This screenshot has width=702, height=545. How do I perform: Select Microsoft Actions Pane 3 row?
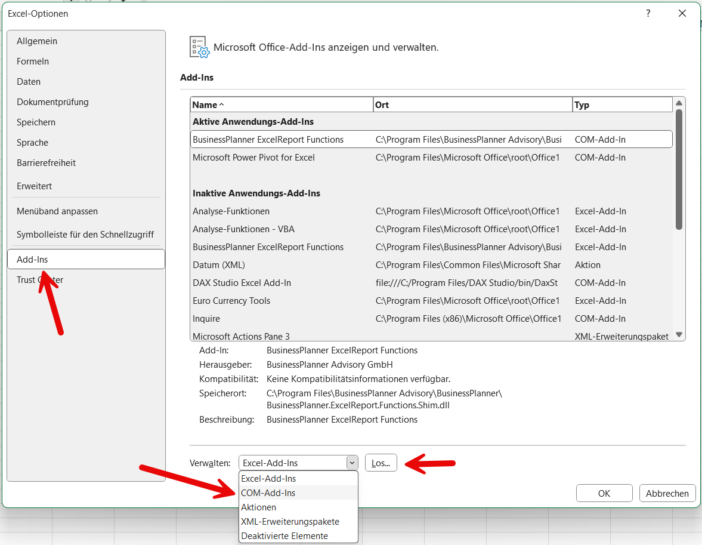point(431,336)
